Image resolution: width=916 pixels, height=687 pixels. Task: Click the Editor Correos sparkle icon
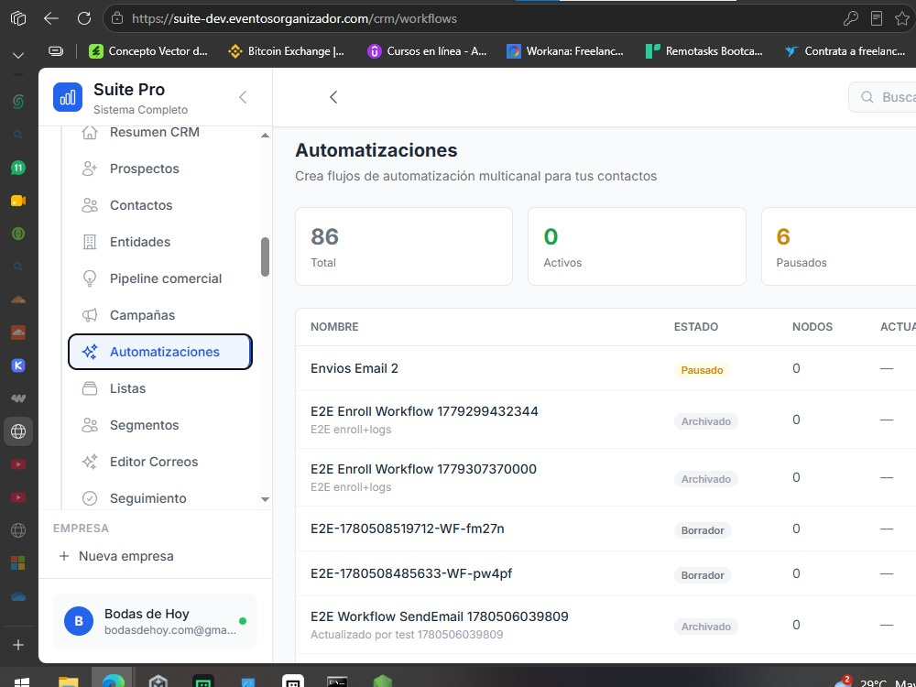pos(90,462)
